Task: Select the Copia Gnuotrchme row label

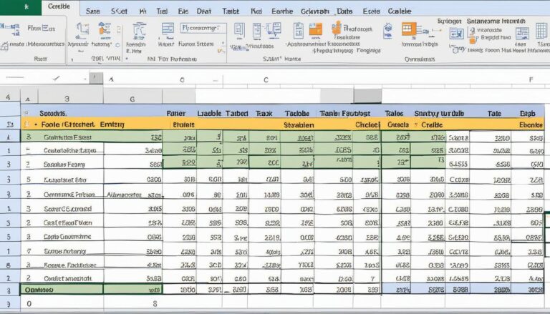Action: (67, 237)
